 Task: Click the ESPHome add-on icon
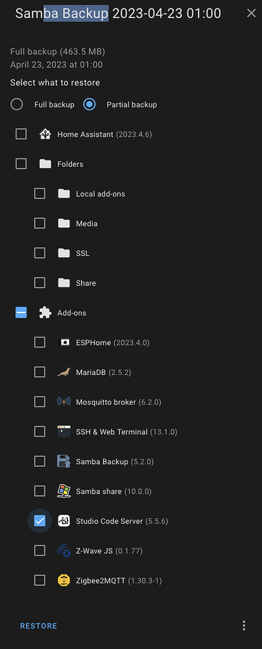(x=64, y=342)
